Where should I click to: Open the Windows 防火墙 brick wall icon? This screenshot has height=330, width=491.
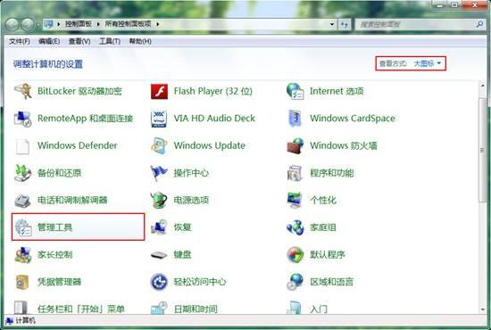tap(295, 145)
